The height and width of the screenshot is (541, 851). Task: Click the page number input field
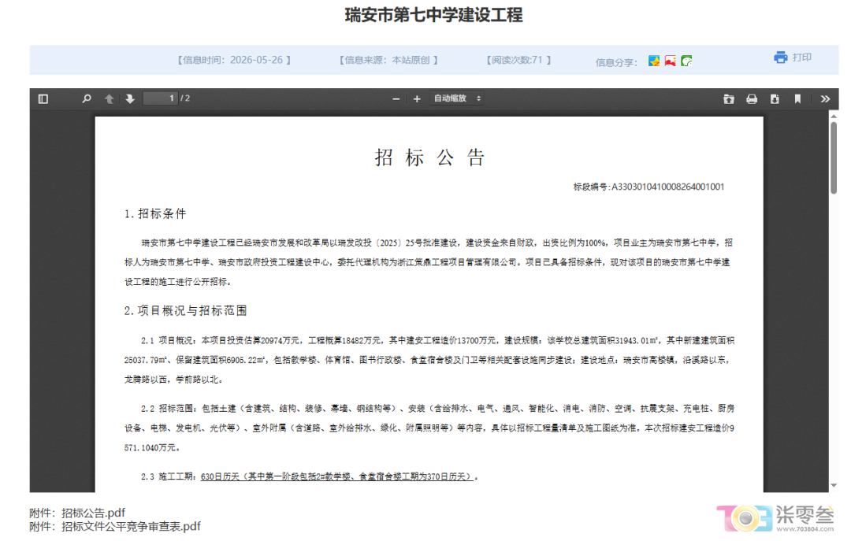pyautogui.click(x=160, y=98)
